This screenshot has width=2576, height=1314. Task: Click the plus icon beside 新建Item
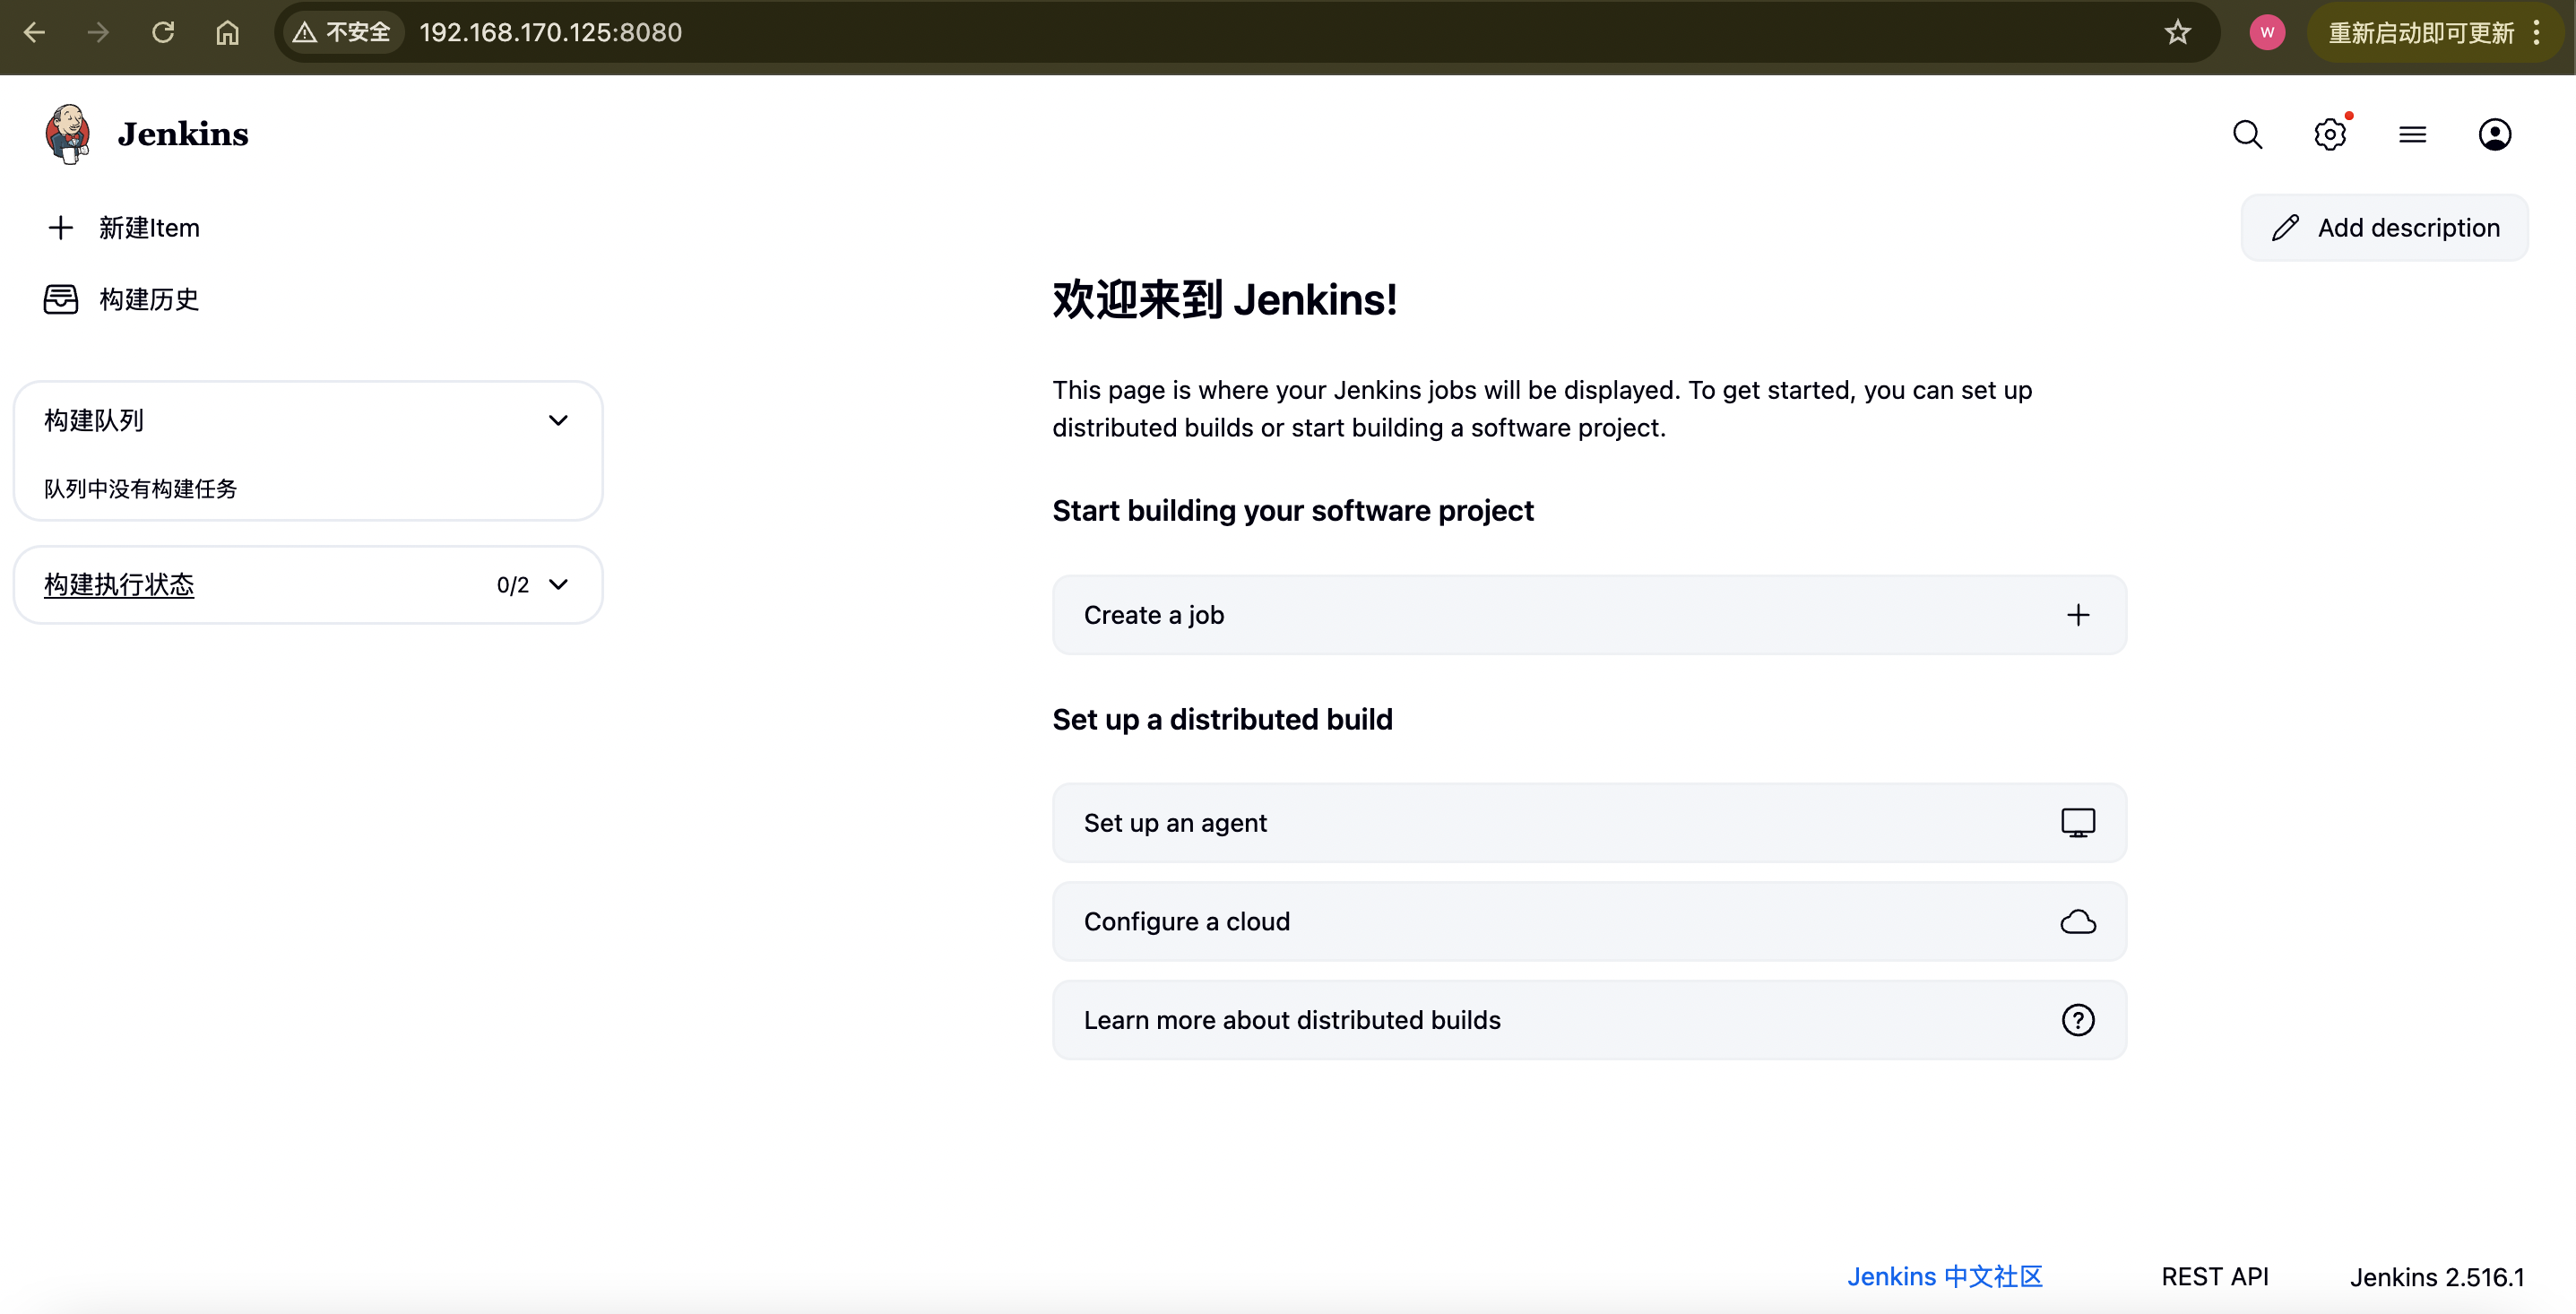61,228
